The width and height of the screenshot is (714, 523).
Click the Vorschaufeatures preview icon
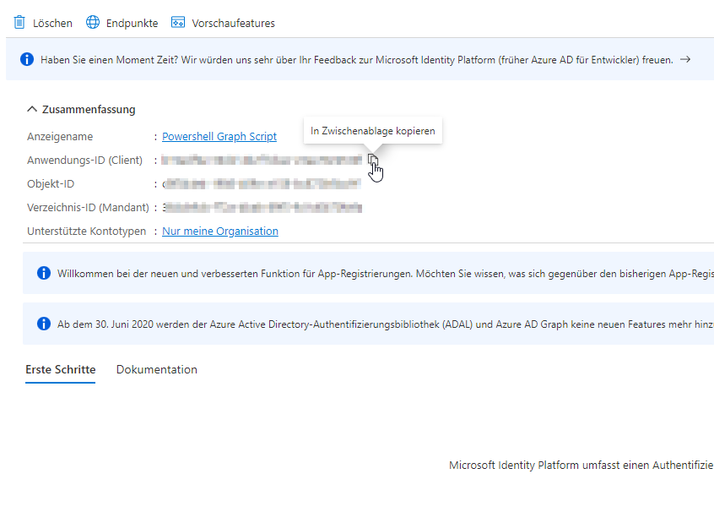[178, 23]
